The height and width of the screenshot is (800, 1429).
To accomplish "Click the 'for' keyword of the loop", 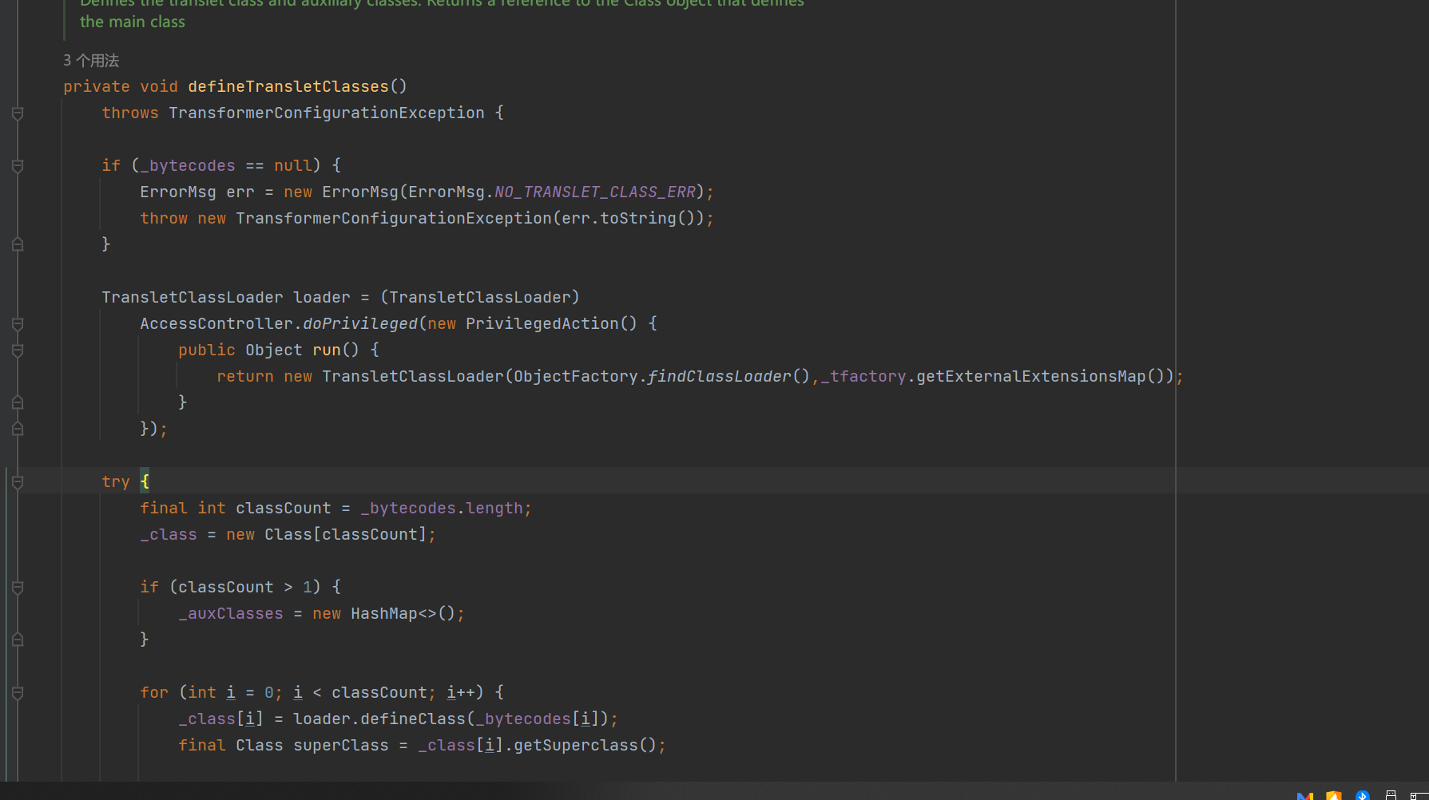I will [154, 692].
